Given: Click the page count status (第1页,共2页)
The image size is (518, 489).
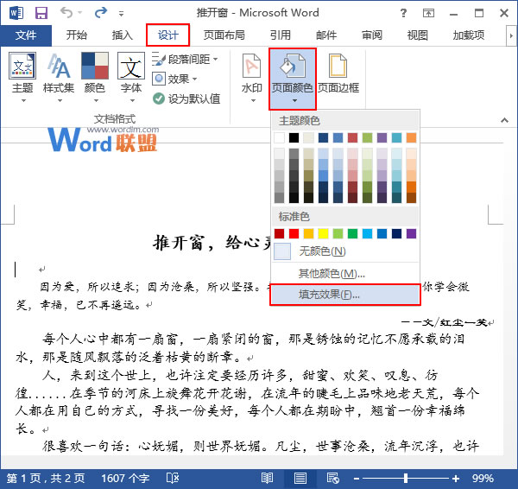Looking at the screenshot, I should click(x=46, y=479).
